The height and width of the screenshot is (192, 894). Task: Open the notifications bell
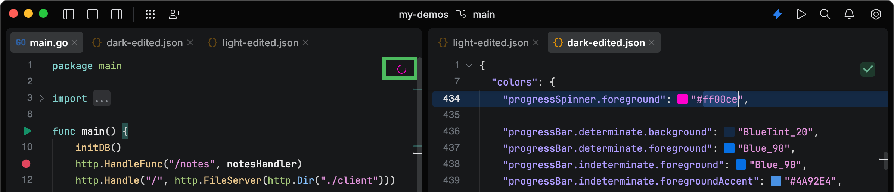[849, 14]
